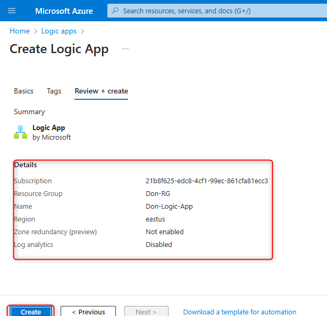Open the ellipsis menu beside Create Logic App
Image resolution: width=327 pixels, height=316 pixels.
click(125, 49)
